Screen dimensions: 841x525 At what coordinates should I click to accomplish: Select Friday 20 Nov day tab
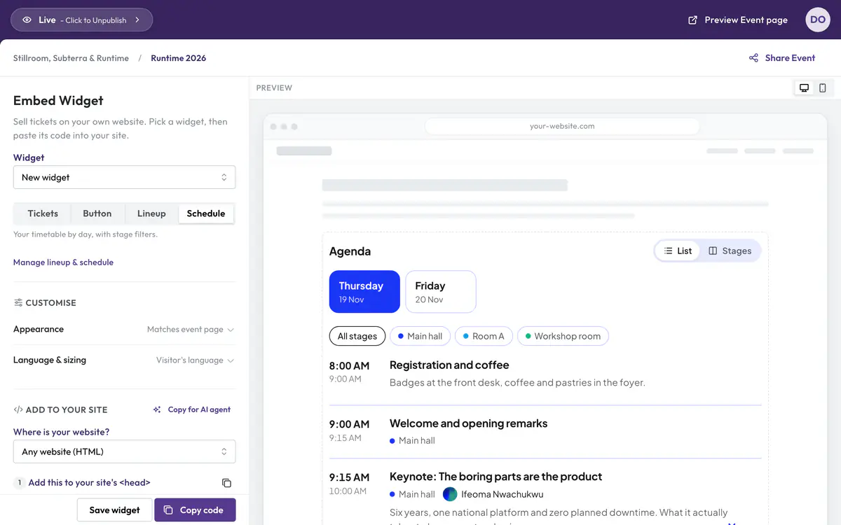[441, 292]
